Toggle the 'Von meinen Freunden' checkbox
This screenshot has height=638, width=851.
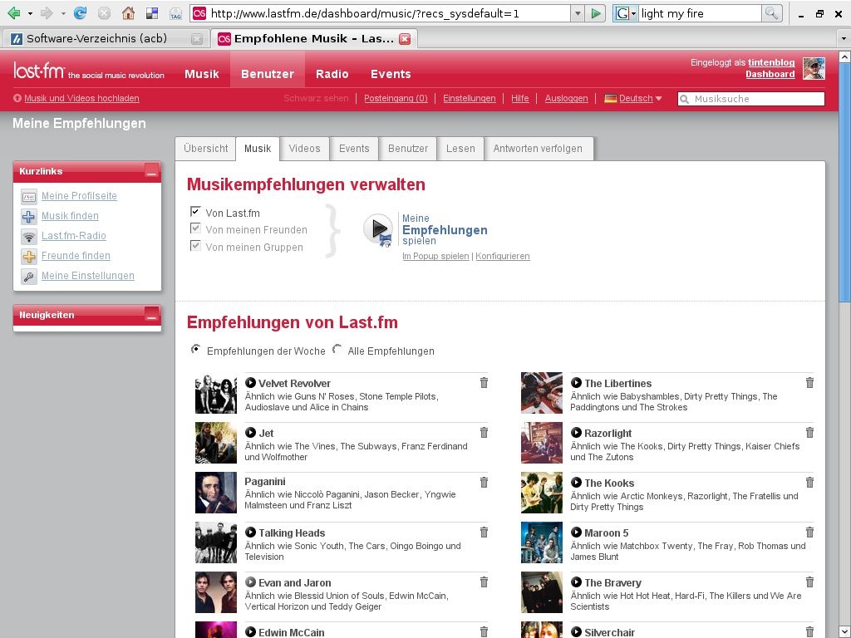195,228
